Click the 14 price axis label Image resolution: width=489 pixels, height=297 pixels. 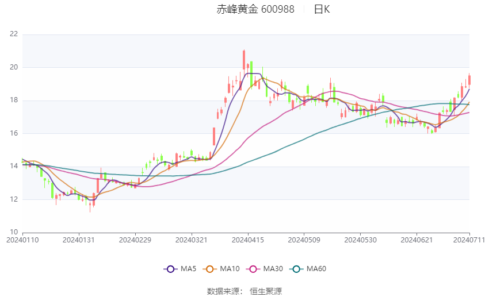tap(14, 166)
